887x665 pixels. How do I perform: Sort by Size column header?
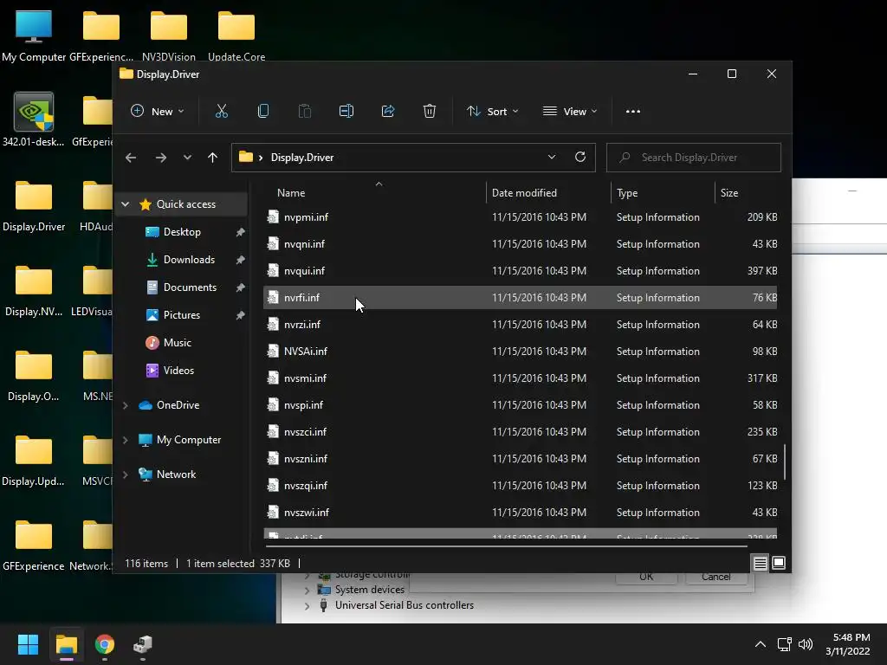(x=729, y=193)
